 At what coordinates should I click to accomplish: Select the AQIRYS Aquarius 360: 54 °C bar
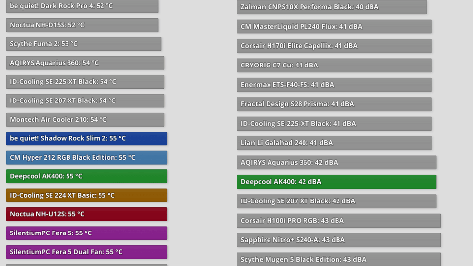(x=85, y=63)
